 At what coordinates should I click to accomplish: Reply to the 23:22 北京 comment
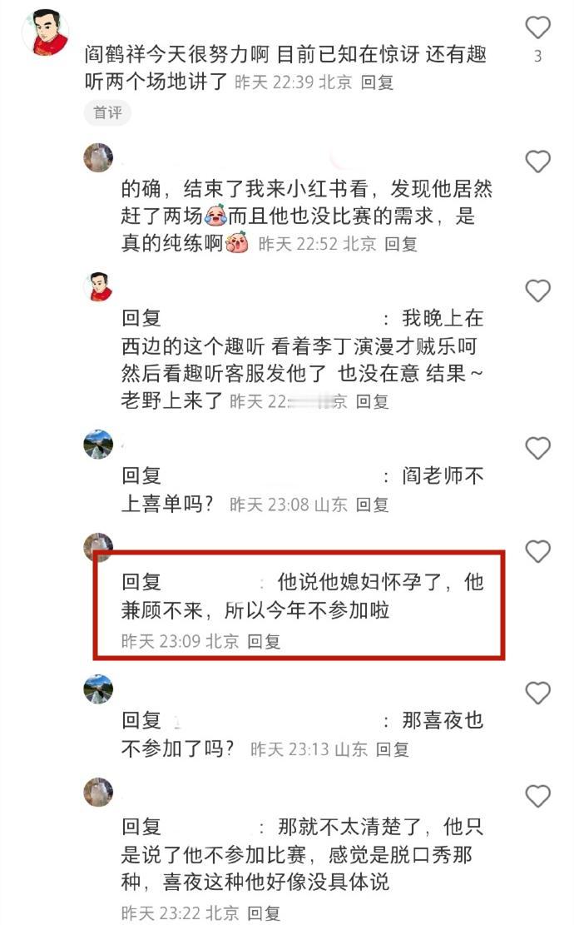264,913
